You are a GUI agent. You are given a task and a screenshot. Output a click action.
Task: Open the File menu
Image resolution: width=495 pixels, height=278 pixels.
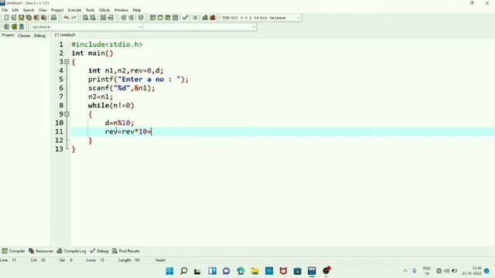click(5, 10)
